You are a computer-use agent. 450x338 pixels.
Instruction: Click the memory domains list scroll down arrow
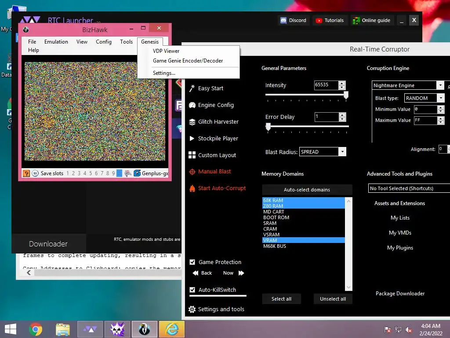[x=348, y=287]
